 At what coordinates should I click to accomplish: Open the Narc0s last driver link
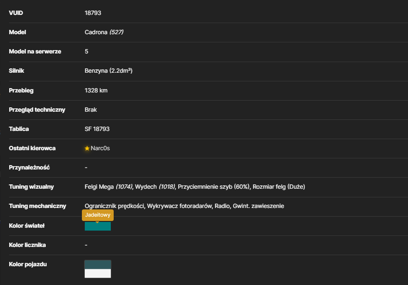tap(100, 148)
